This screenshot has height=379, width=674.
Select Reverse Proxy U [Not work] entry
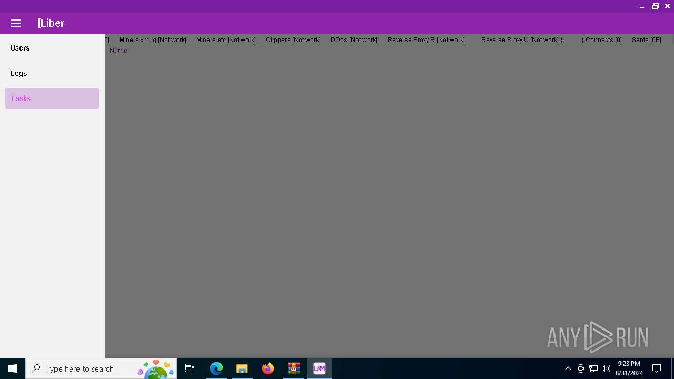coord(520,40)
